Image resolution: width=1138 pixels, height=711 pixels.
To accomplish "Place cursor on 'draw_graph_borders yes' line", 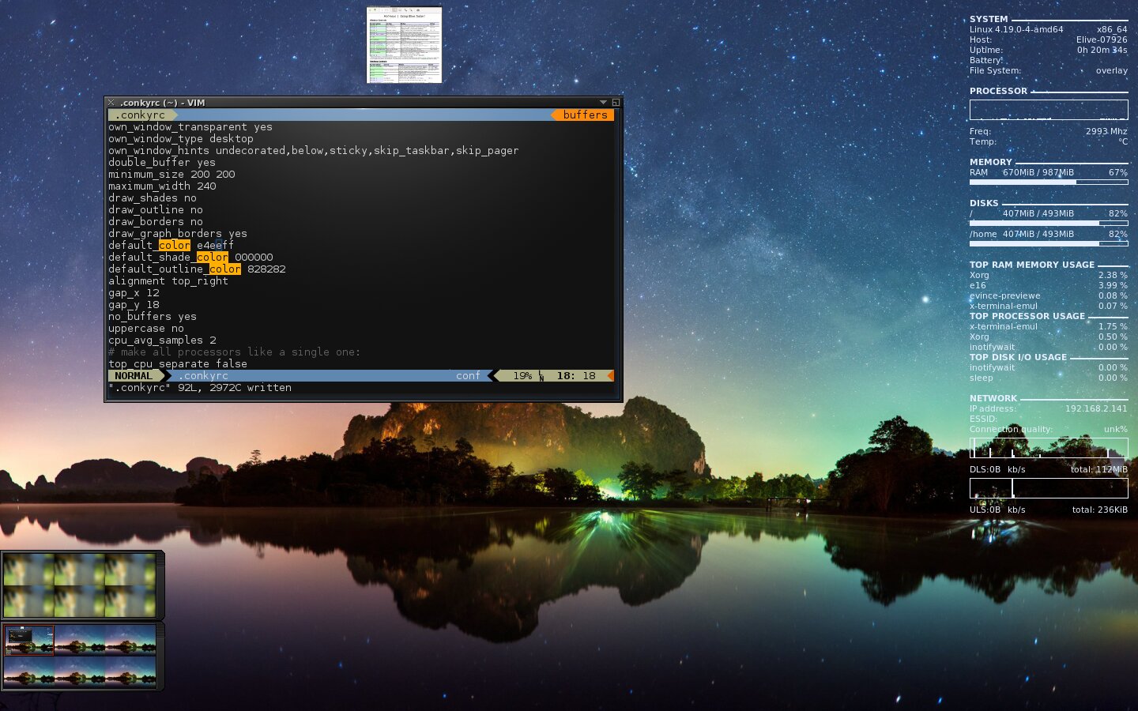I will point(178,234).
